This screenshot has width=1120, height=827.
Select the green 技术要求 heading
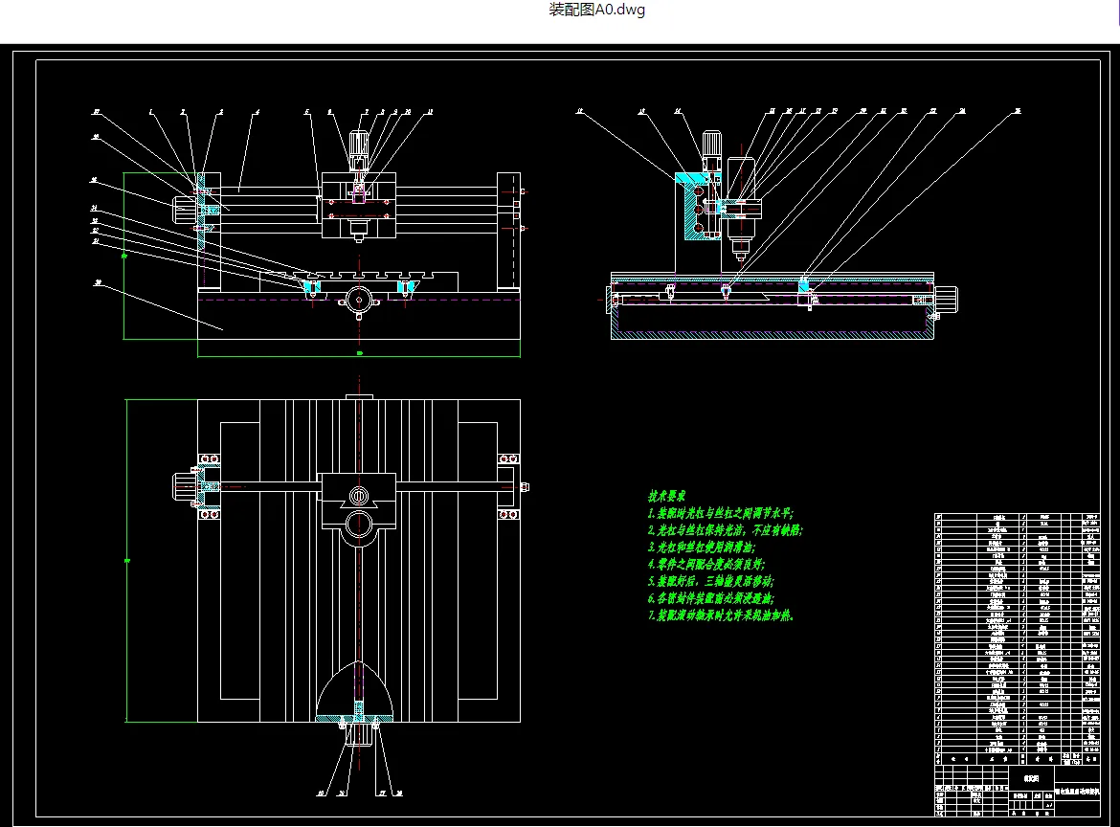pos(666,496)
